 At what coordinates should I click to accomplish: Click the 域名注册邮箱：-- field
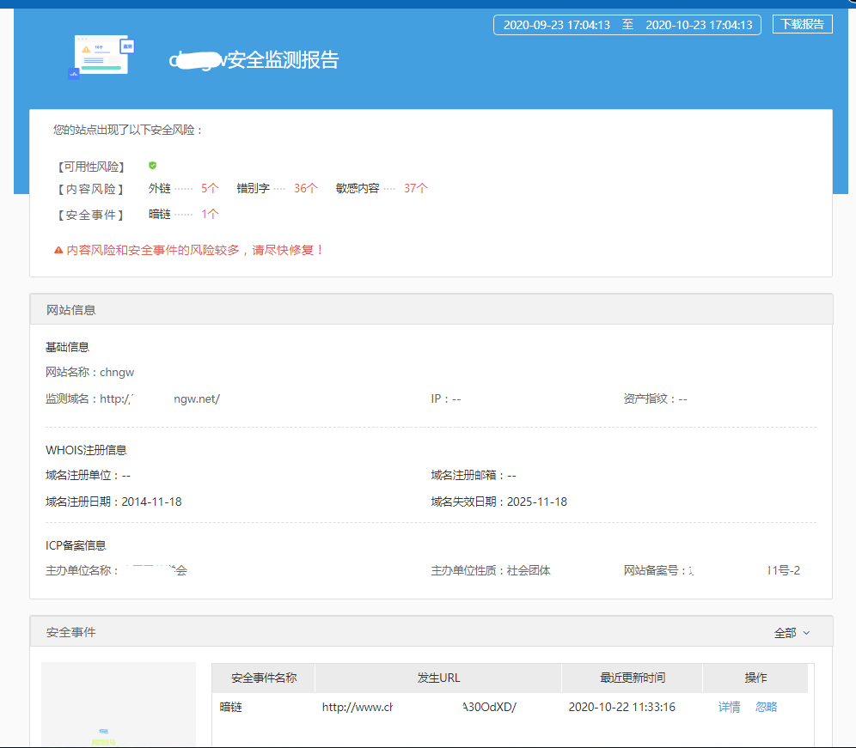point(474,475)
